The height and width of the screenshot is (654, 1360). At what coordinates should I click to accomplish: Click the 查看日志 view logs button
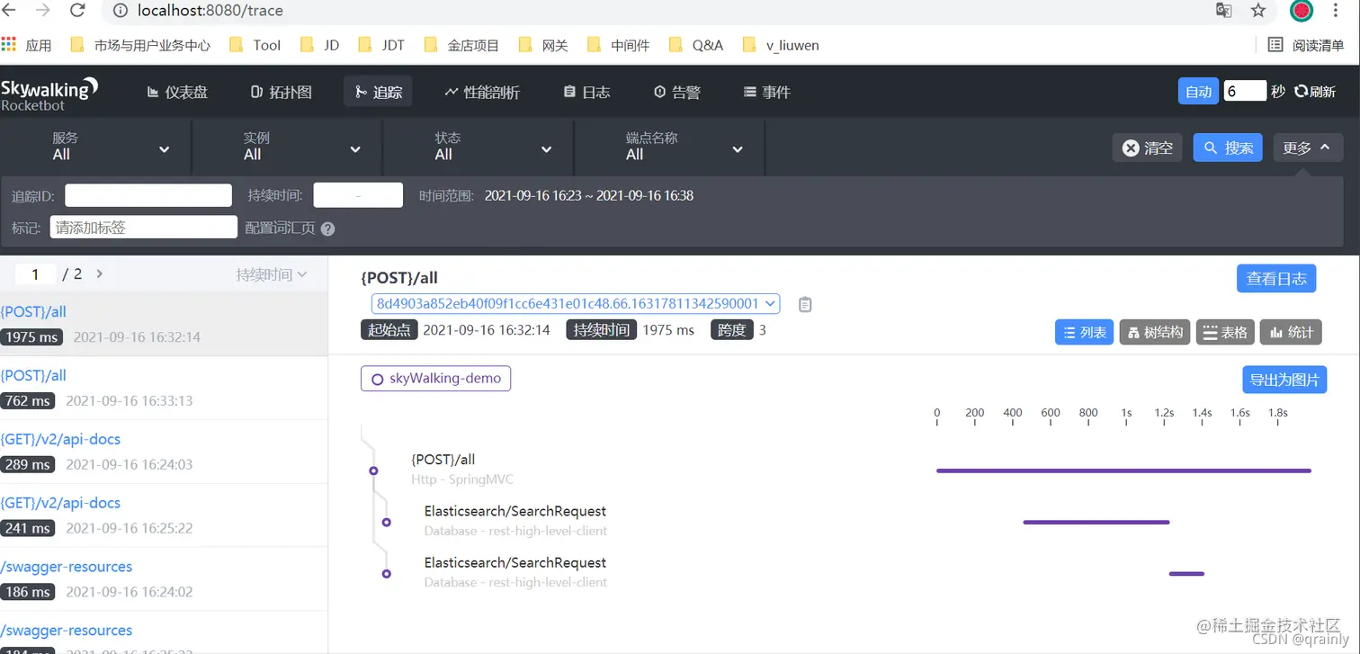pyautogui.click(x=1276, y=279)
